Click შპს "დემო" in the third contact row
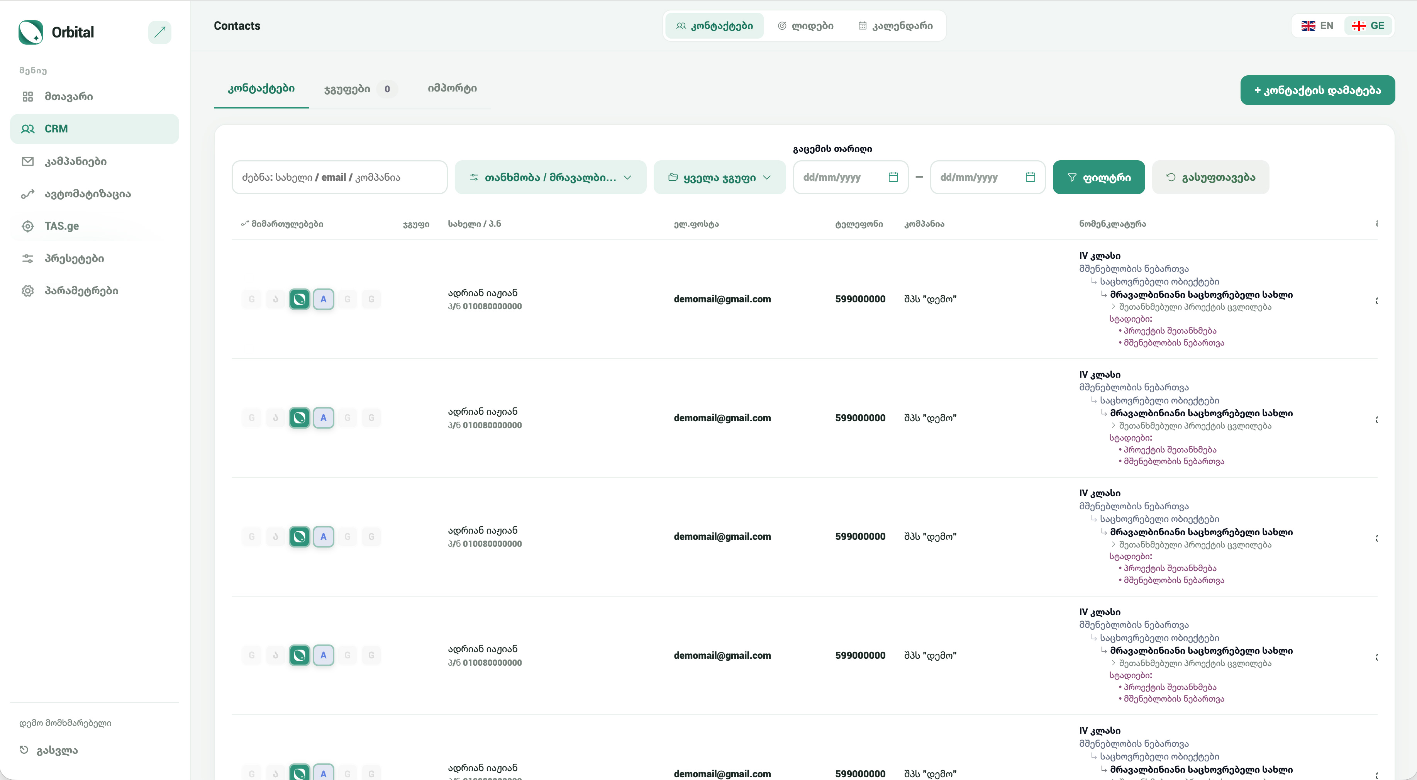Image resolution: width=1417 pixels, height=780 pixels. click(930, 536)
